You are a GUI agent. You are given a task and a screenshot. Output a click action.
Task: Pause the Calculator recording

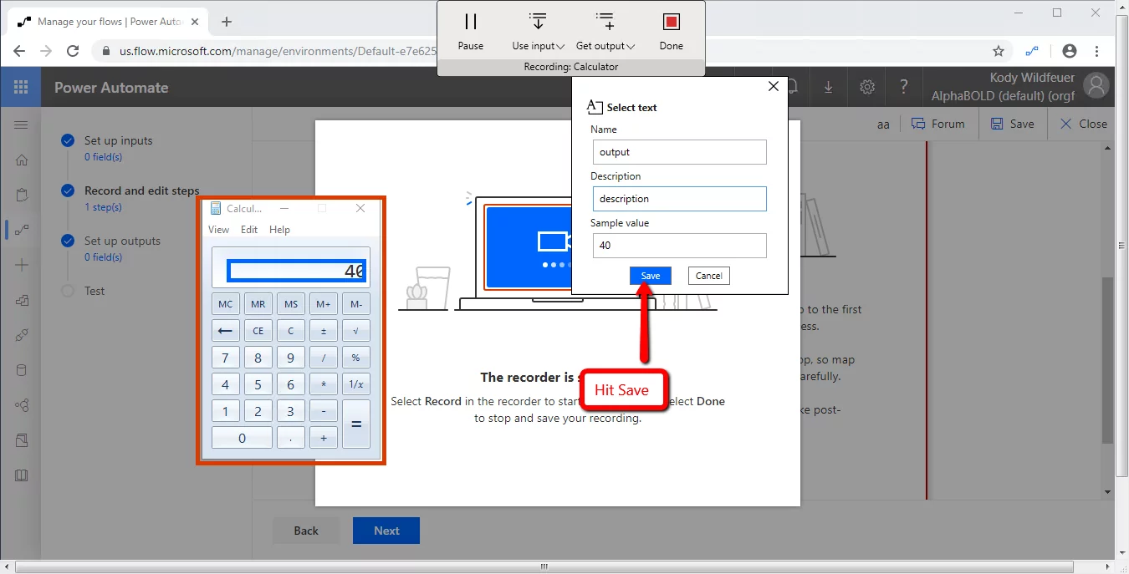point(471,32)
